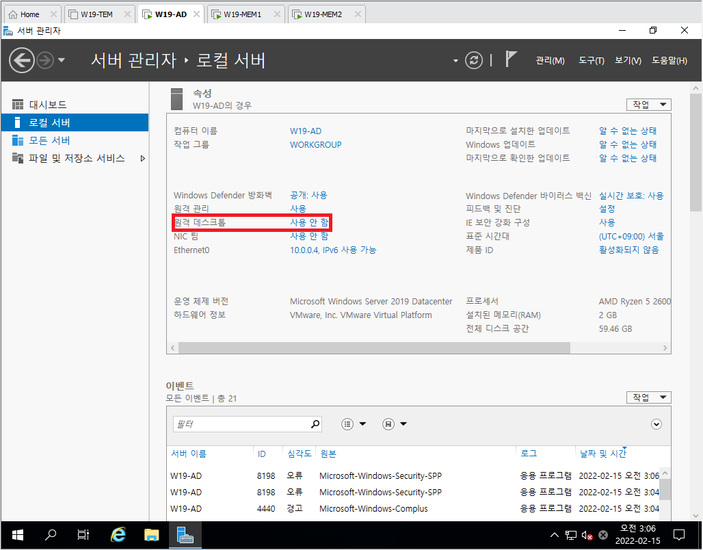
Task: Click firewall status 공개: 사용
Action: tap(308, 195)
